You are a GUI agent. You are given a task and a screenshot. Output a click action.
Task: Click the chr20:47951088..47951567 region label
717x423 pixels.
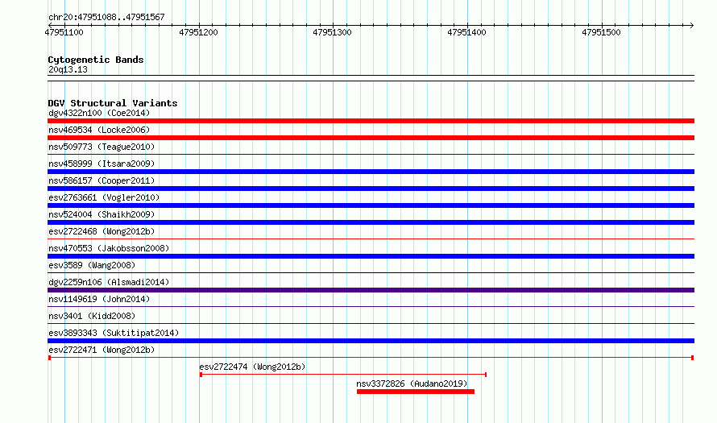point(106,18)
